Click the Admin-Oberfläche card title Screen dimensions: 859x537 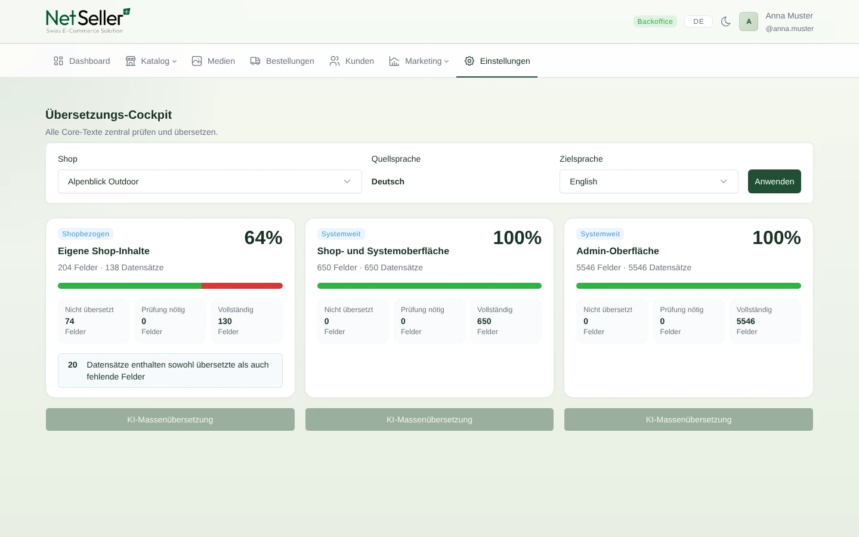click(617, 251)
